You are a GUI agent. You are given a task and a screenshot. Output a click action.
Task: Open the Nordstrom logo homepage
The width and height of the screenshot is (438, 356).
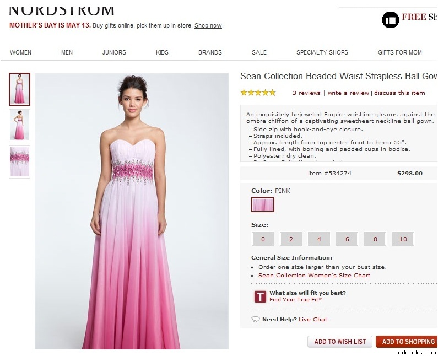(62, 9)
